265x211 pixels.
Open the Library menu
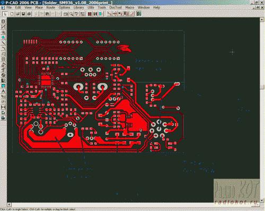(x=78, y=7)
